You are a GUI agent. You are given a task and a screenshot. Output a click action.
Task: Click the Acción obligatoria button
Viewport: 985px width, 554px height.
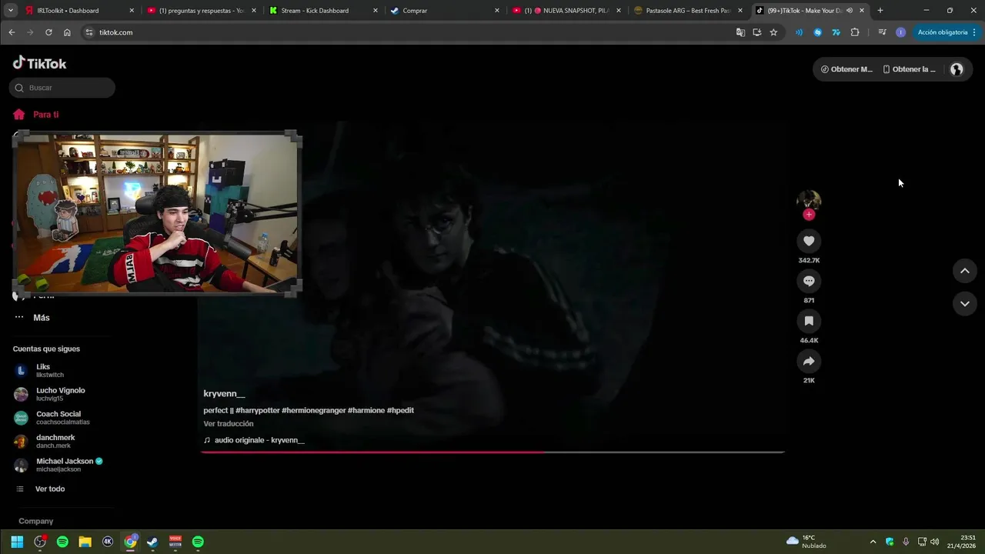tap(947, 32)
